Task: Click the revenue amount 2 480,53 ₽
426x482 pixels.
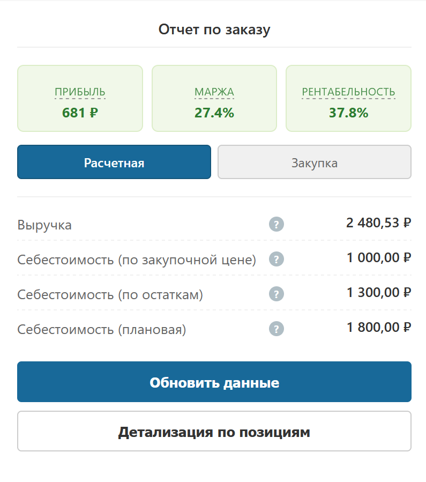Action: [x=378, y=224]
